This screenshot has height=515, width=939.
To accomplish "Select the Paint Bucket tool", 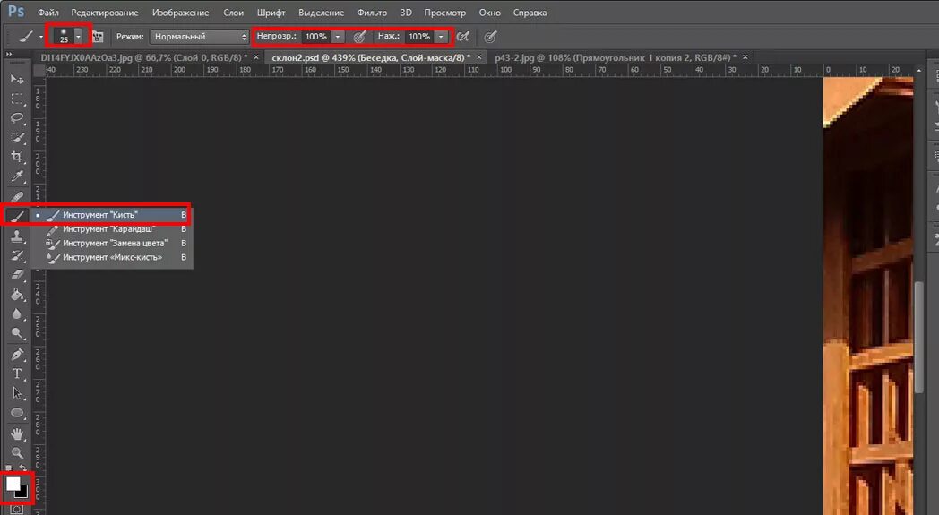I will tap(17, 295).
